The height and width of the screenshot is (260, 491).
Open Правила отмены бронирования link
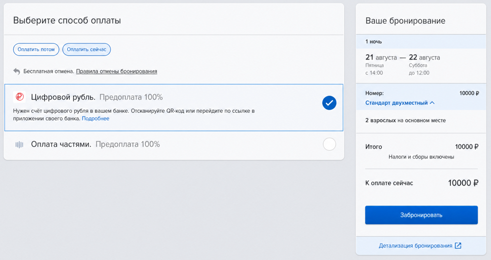click(x=117, y=71)
